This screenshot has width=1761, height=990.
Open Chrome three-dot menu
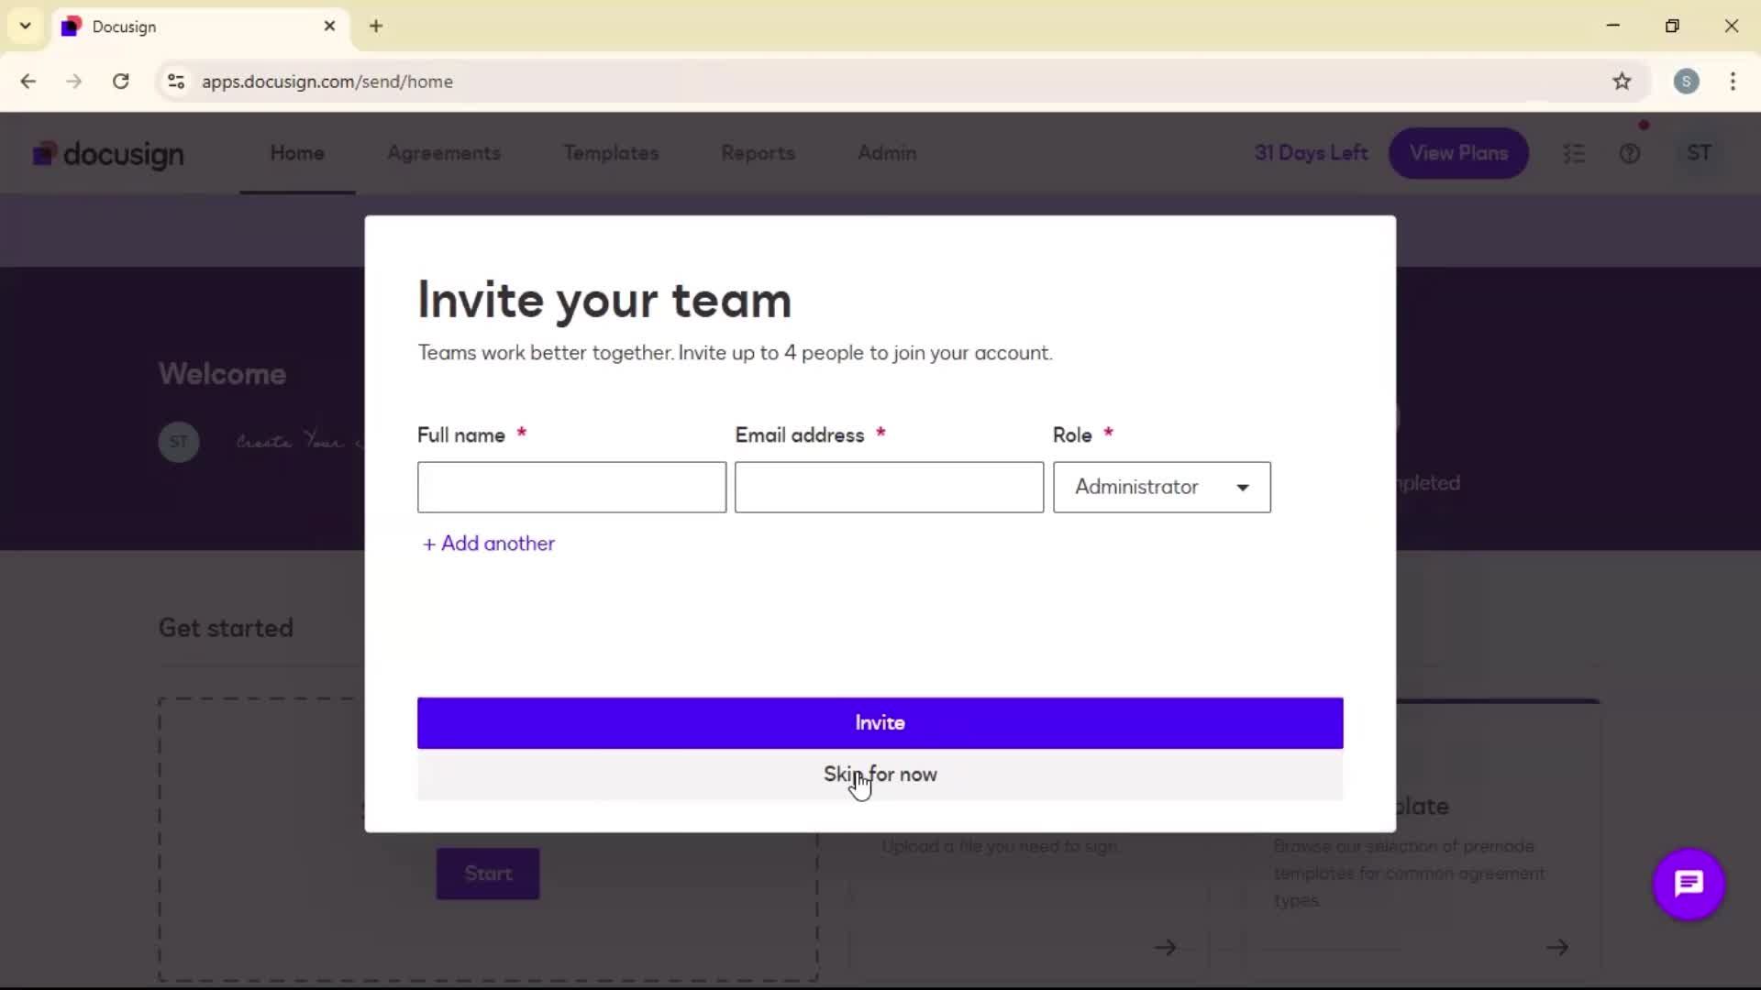1733,82
